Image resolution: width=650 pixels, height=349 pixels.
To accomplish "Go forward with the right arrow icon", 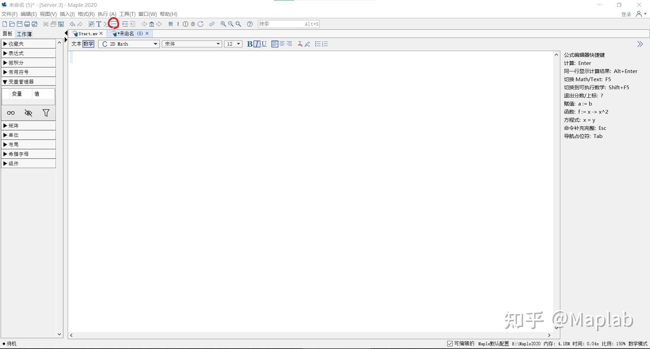I will (x=159, y=24).
